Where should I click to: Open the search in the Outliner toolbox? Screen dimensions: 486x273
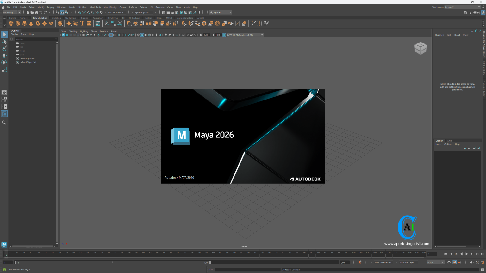coord(36,39)
